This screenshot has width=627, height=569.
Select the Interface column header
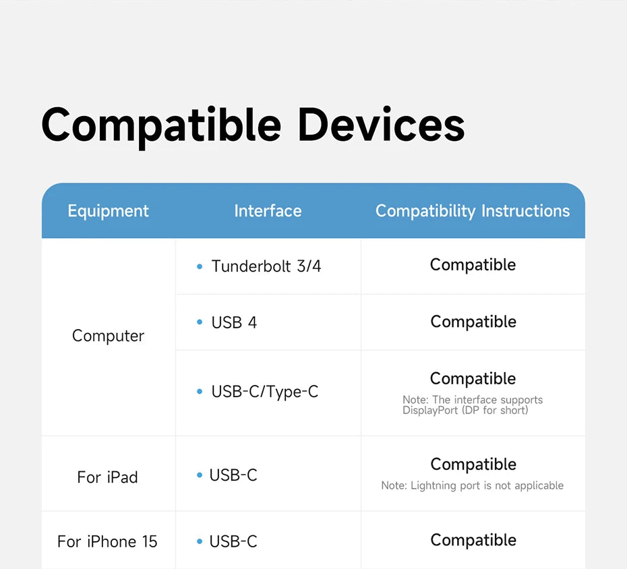pos(268,211)
